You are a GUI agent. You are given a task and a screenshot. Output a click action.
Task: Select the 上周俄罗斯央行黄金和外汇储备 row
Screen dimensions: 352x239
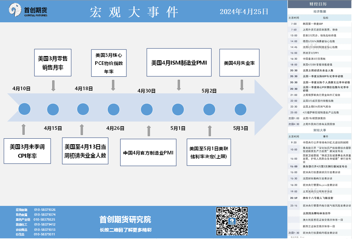coord(319,95)
